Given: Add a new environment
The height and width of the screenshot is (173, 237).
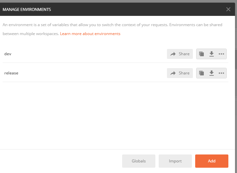Looking at the screenshot, I should tap(212, 161).
